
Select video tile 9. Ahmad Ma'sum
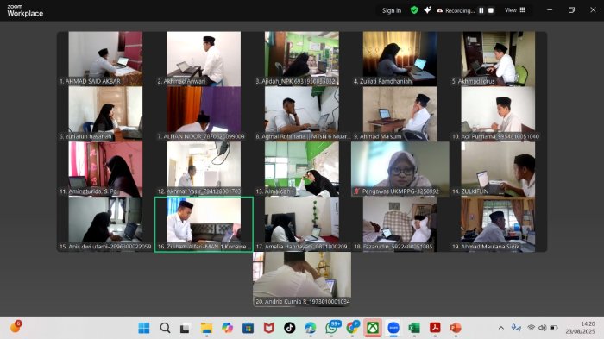tap(400, 114)
